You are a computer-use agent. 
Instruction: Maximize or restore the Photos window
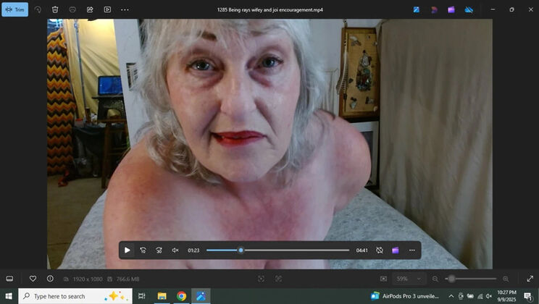511,9
